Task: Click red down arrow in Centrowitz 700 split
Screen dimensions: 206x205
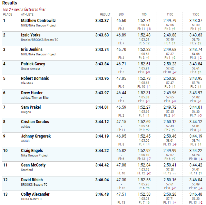Action: [x=147, y=29]
